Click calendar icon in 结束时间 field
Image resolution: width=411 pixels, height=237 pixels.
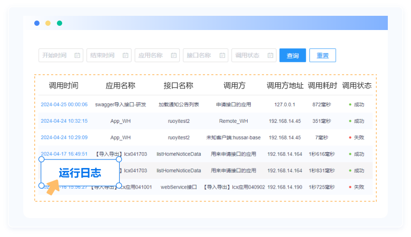point(125,55)
